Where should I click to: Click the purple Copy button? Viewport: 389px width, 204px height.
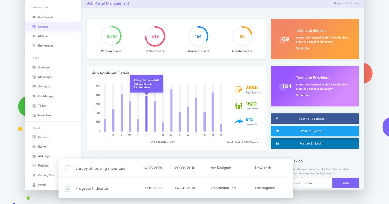[x=345, y=183]
